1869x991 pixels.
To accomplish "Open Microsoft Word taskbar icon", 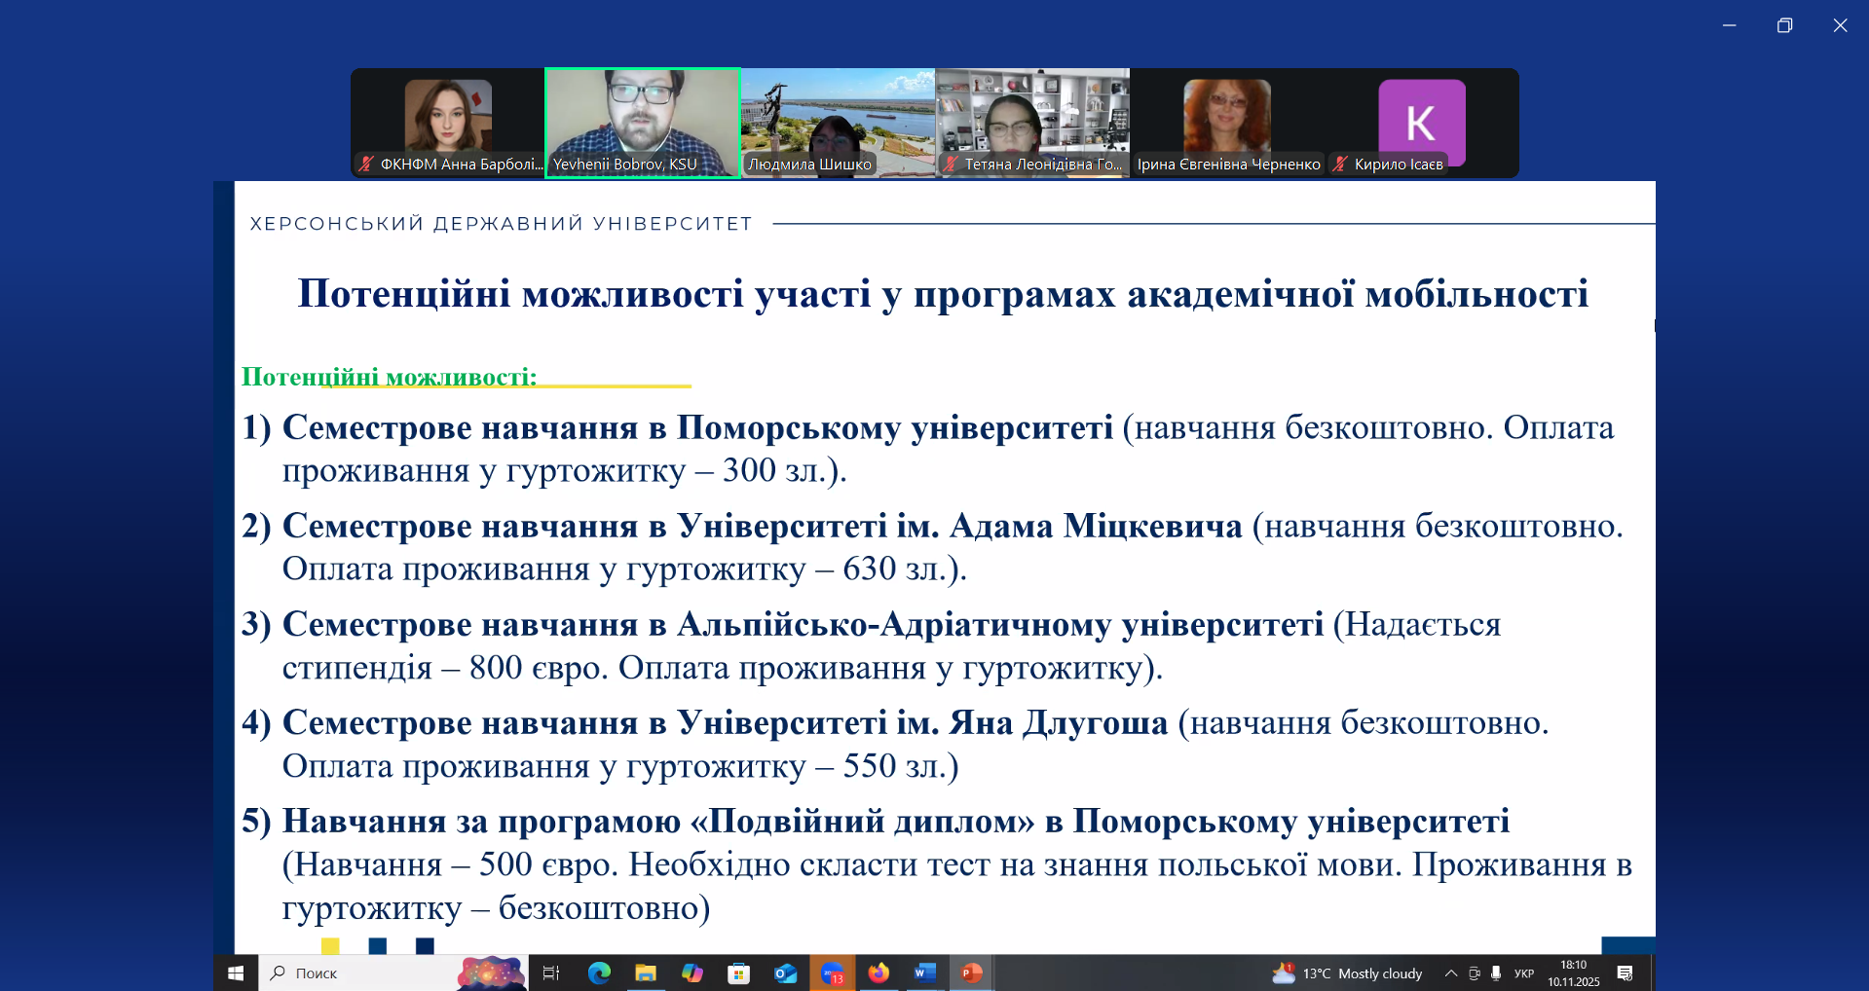I will pyautogui.click(x=925, y=973).
